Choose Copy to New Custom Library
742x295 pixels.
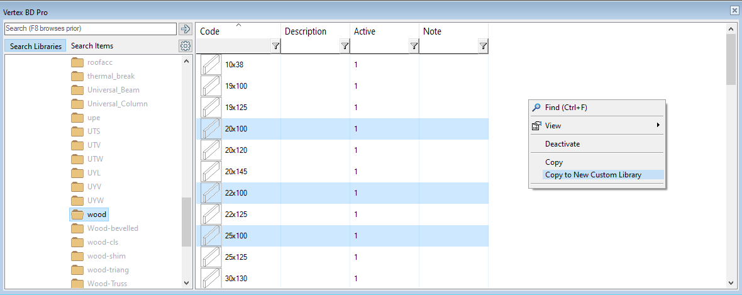coord(593,175)
